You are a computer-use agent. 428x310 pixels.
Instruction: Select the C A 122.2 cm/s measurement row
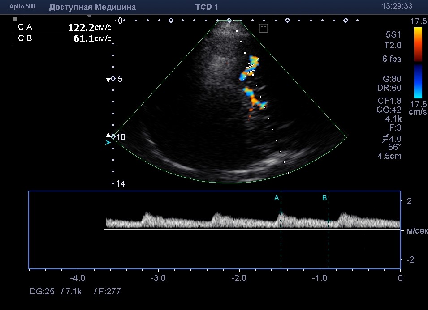click(x=64, y=27)
